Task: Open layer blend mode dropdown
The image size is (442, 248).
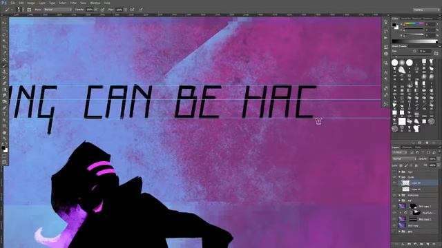Action: pos(404,159)
